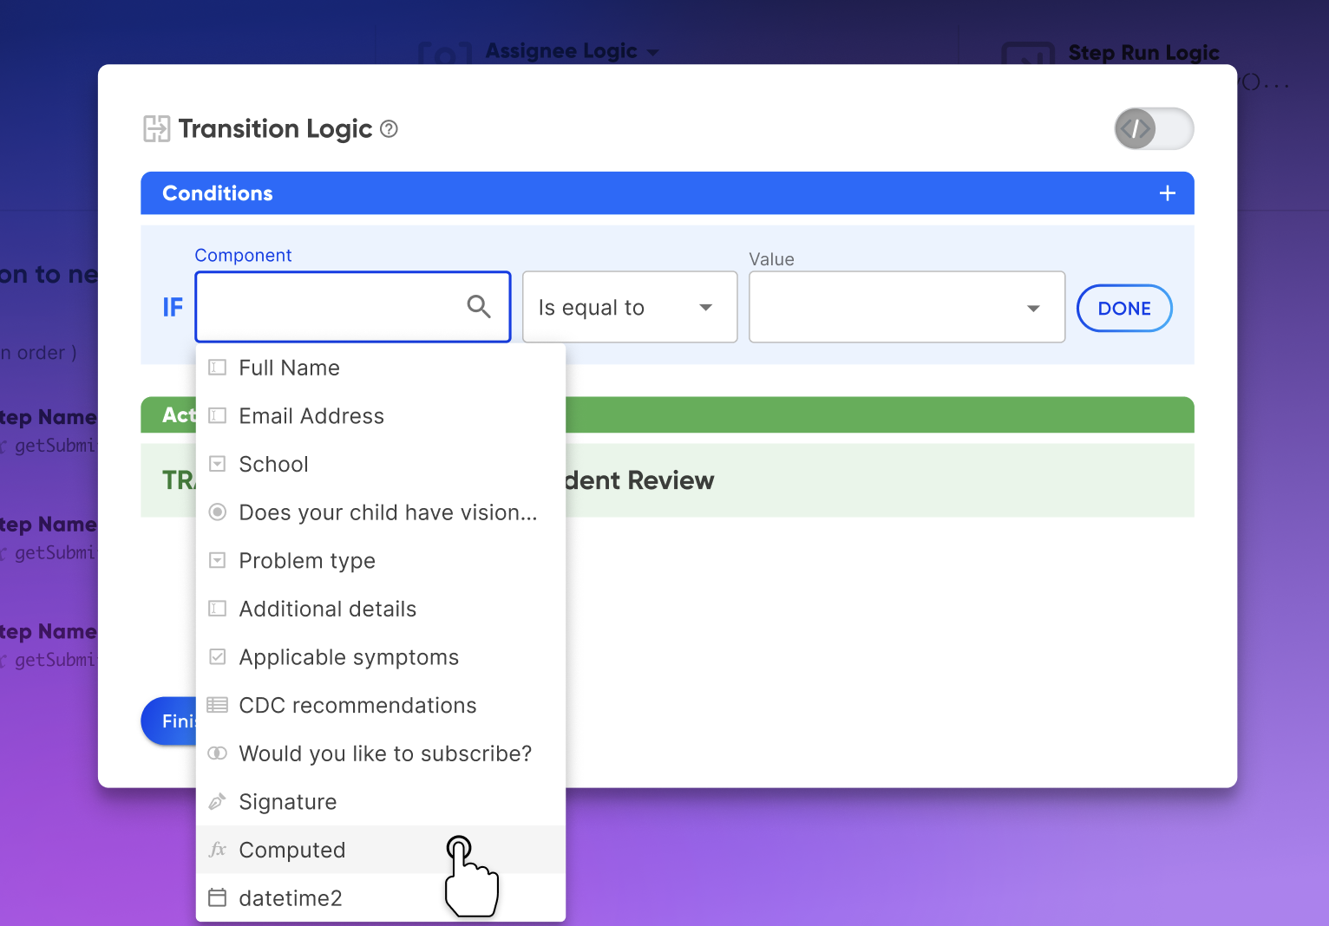The image size is (1329, 926).
Task: Add a condition with the plus icon
Action: pyautogui.click(x=1168, y=193)
